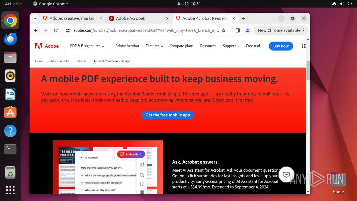Image resolution: width=357 pixels, height=201 pixels.
Task: Click the page vertical scrollbar thumb
Action: click(308, 70)
